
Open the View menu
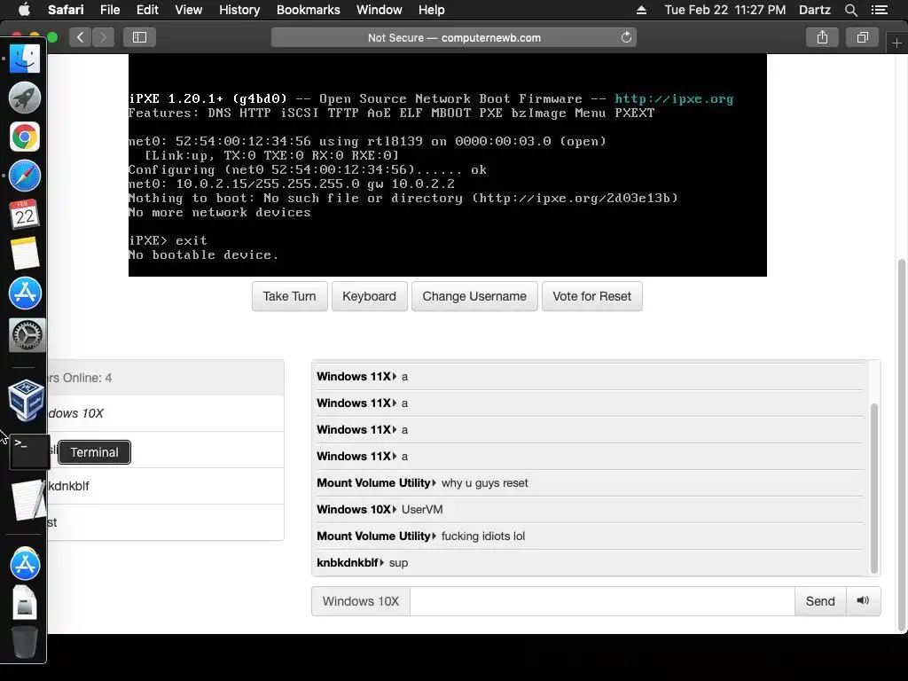click(189, 10)
